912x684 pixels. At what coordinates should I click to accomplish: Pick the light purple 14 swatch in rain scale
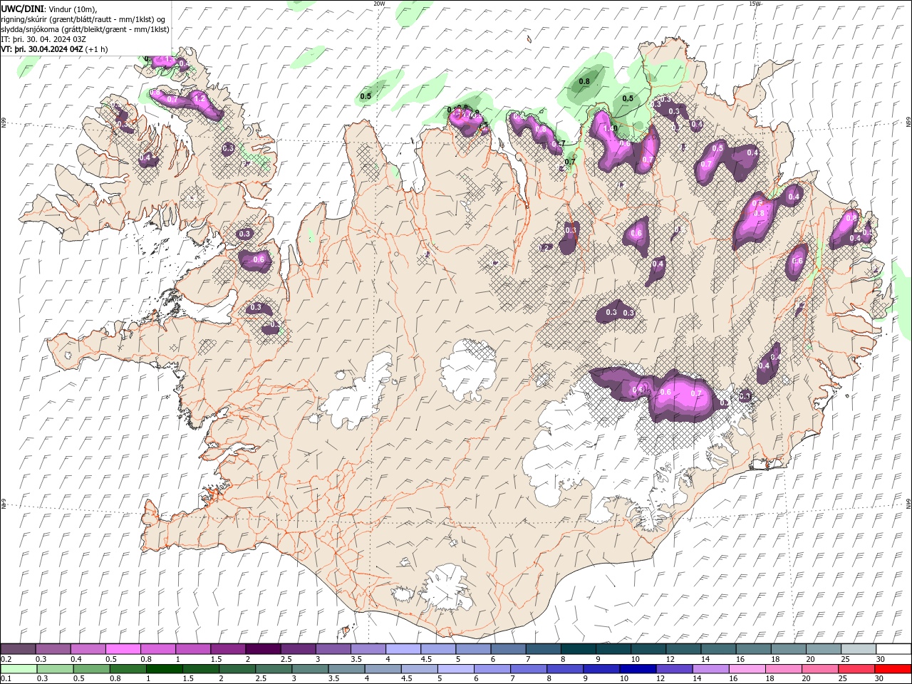(x=711, y=669)
